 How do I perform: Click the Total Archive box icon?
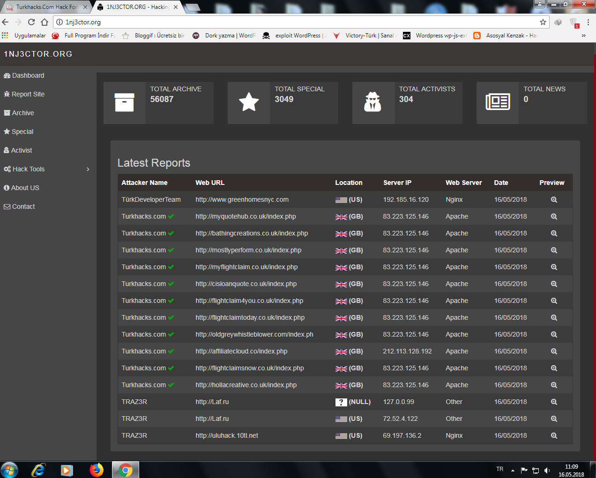point(124,103)
